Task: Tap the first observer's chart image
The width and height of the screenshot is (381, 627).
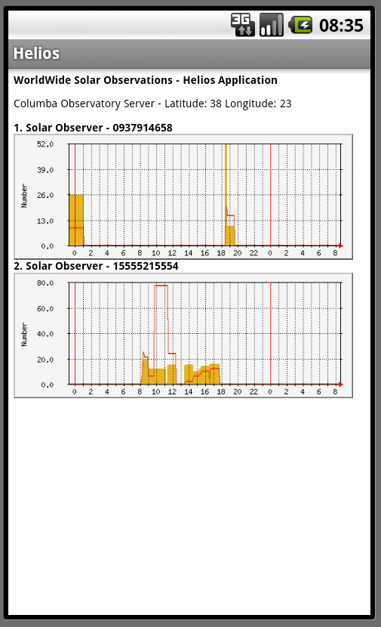Action: coord(183,196)
